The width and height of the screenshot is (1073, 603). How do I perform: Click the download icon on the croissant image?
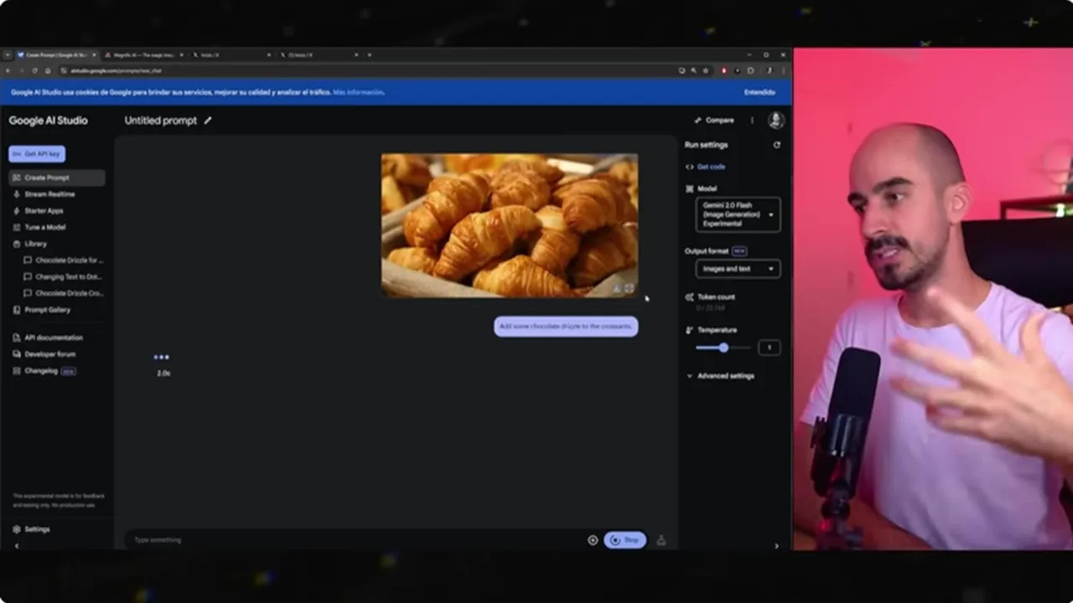[x=616, y=288]
